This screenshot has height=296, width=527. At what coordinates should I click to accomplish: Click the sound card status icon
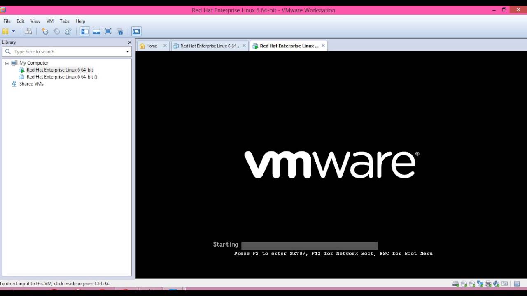[497, 284]
